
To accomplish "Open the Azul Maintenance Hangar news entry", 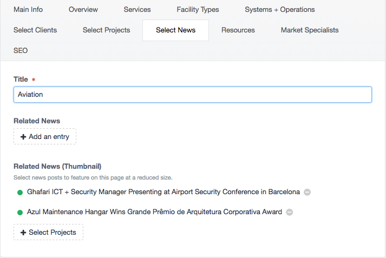I will coord(154,212).
